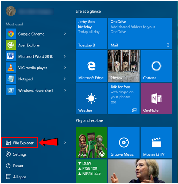The width and height of the screenshot is (178, 184).
Task: Select the 'All apps' label
Action: click(20, 177)
